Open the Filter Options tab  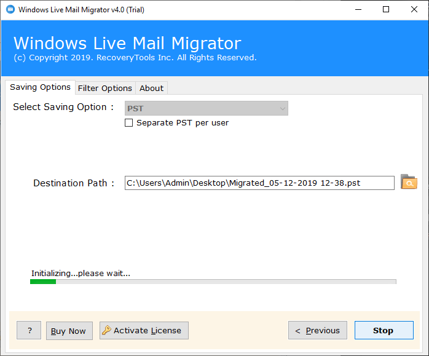[x=105, y=88]
